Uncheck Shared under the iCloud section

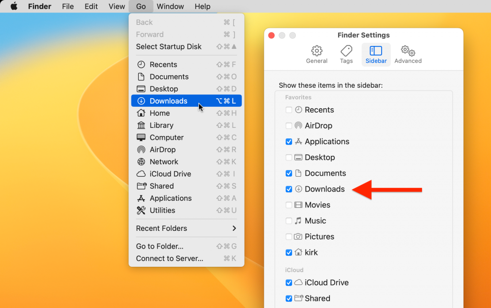click(x=289, y=298)
